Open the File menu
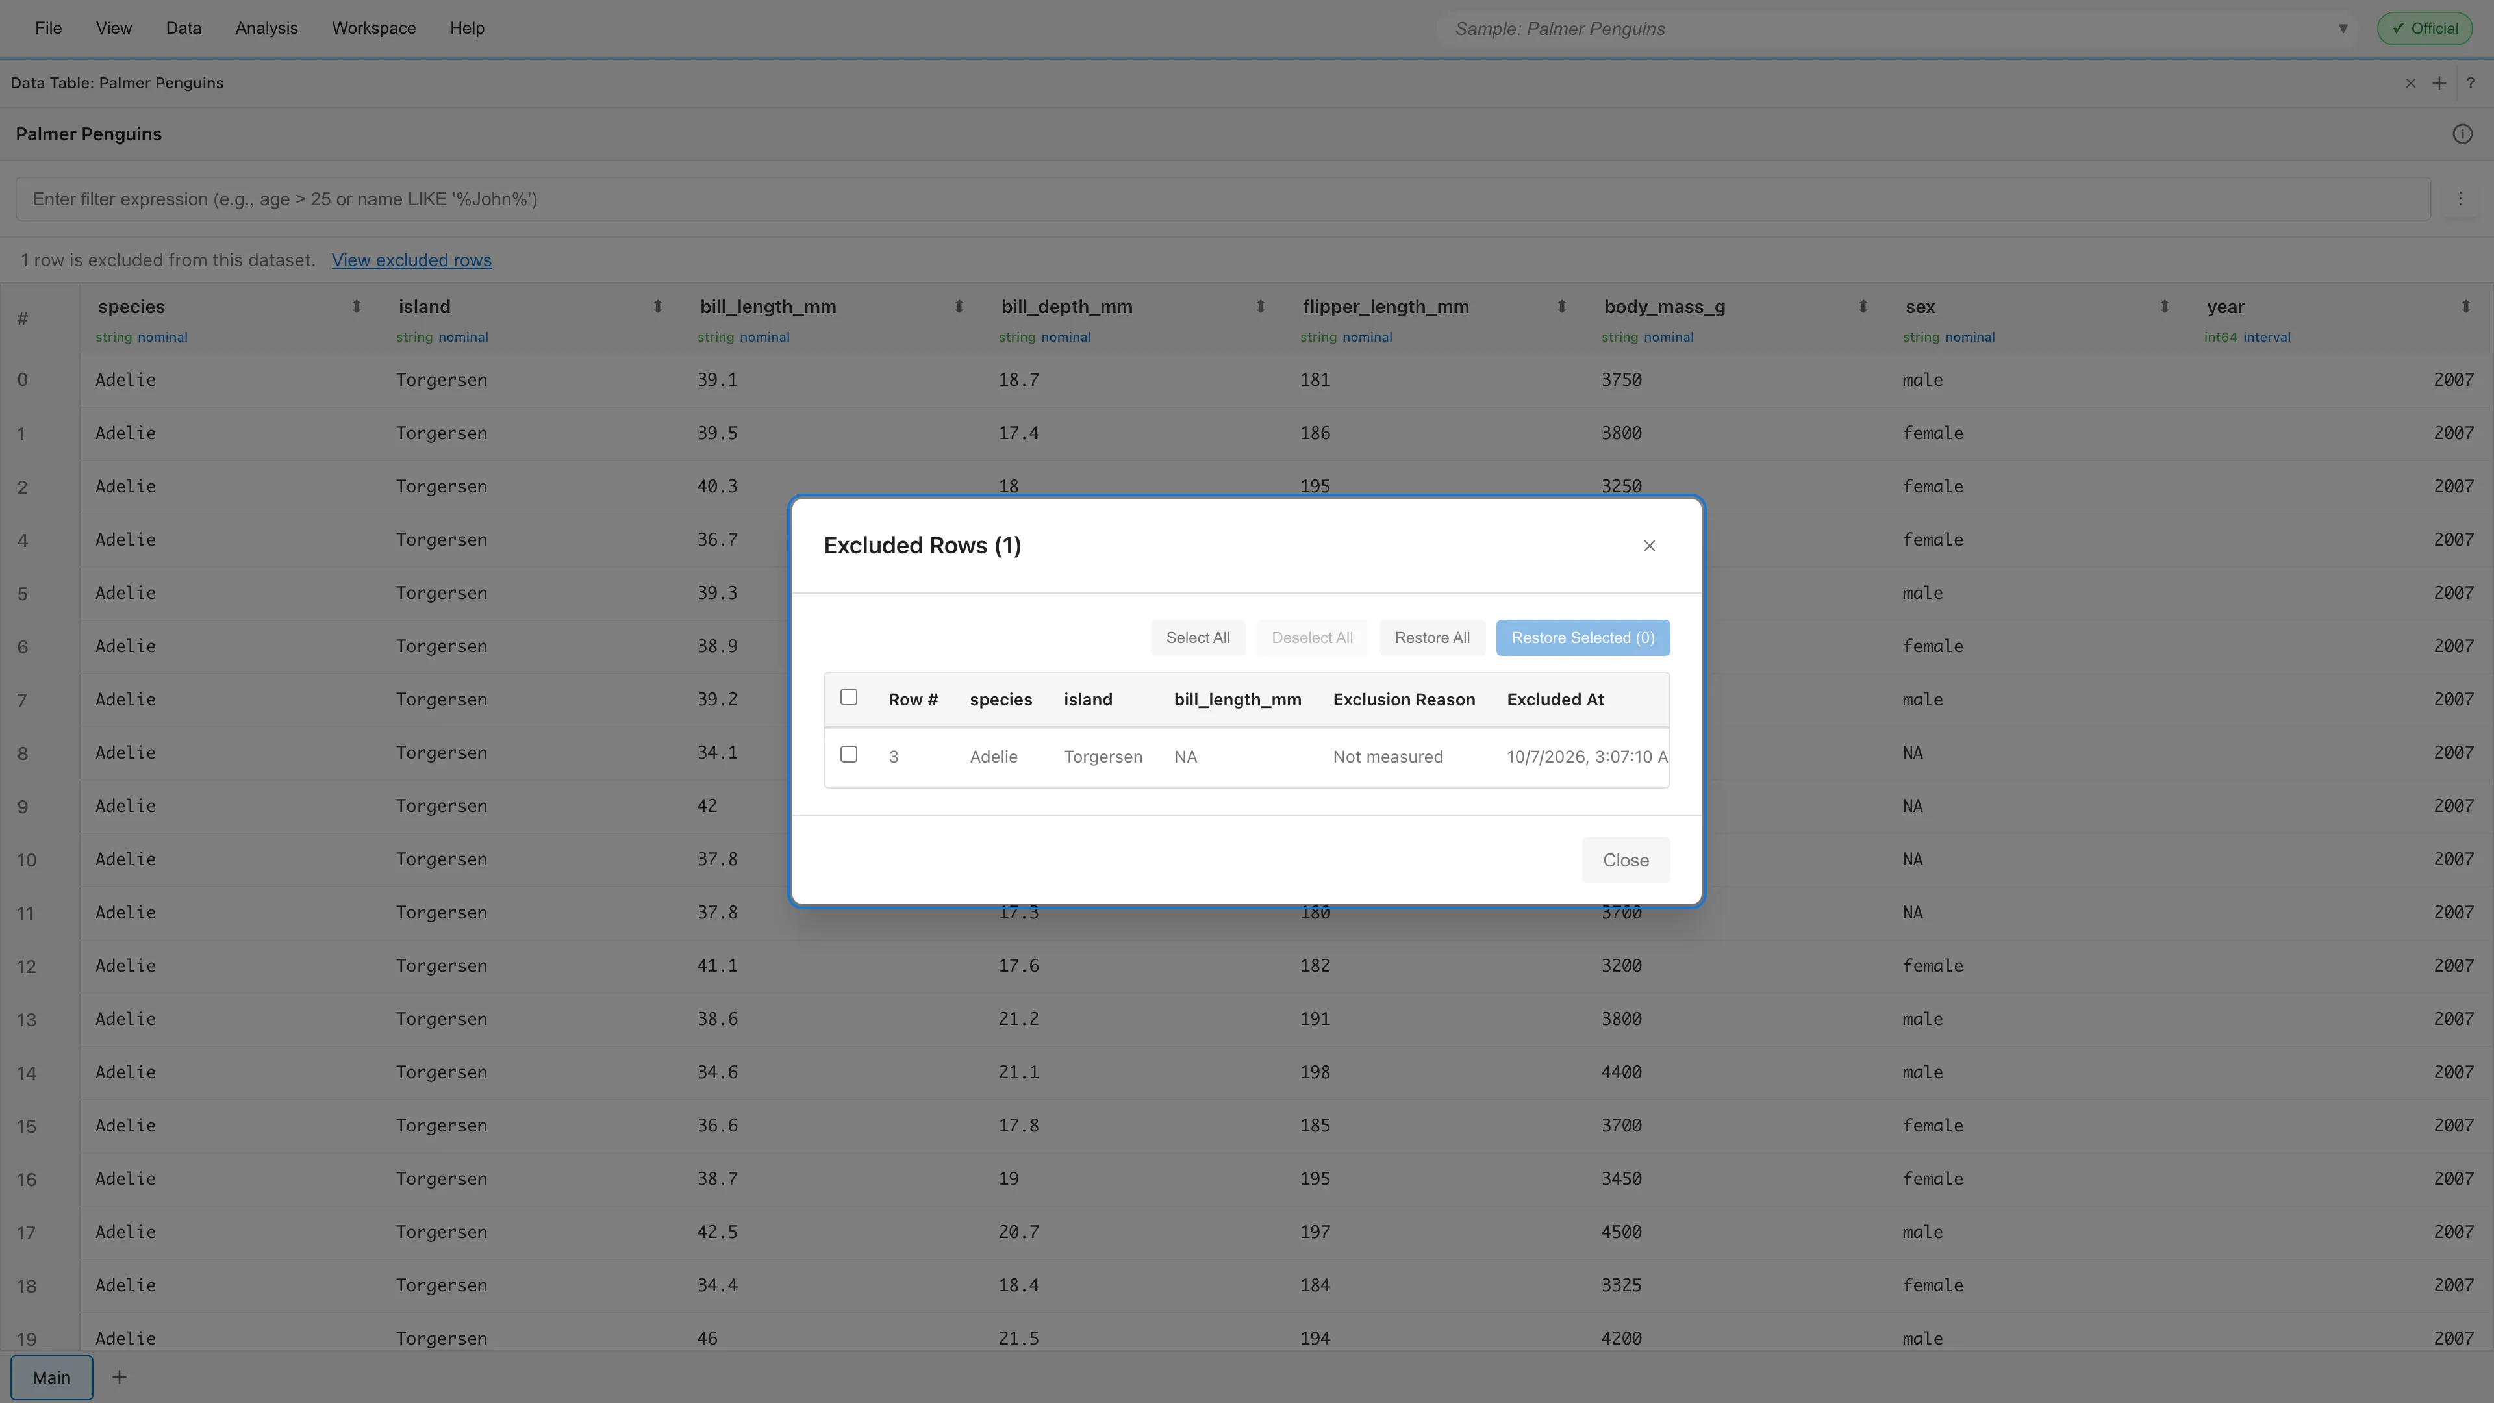Viewport: 2494px width, 1403px height. 49,28
